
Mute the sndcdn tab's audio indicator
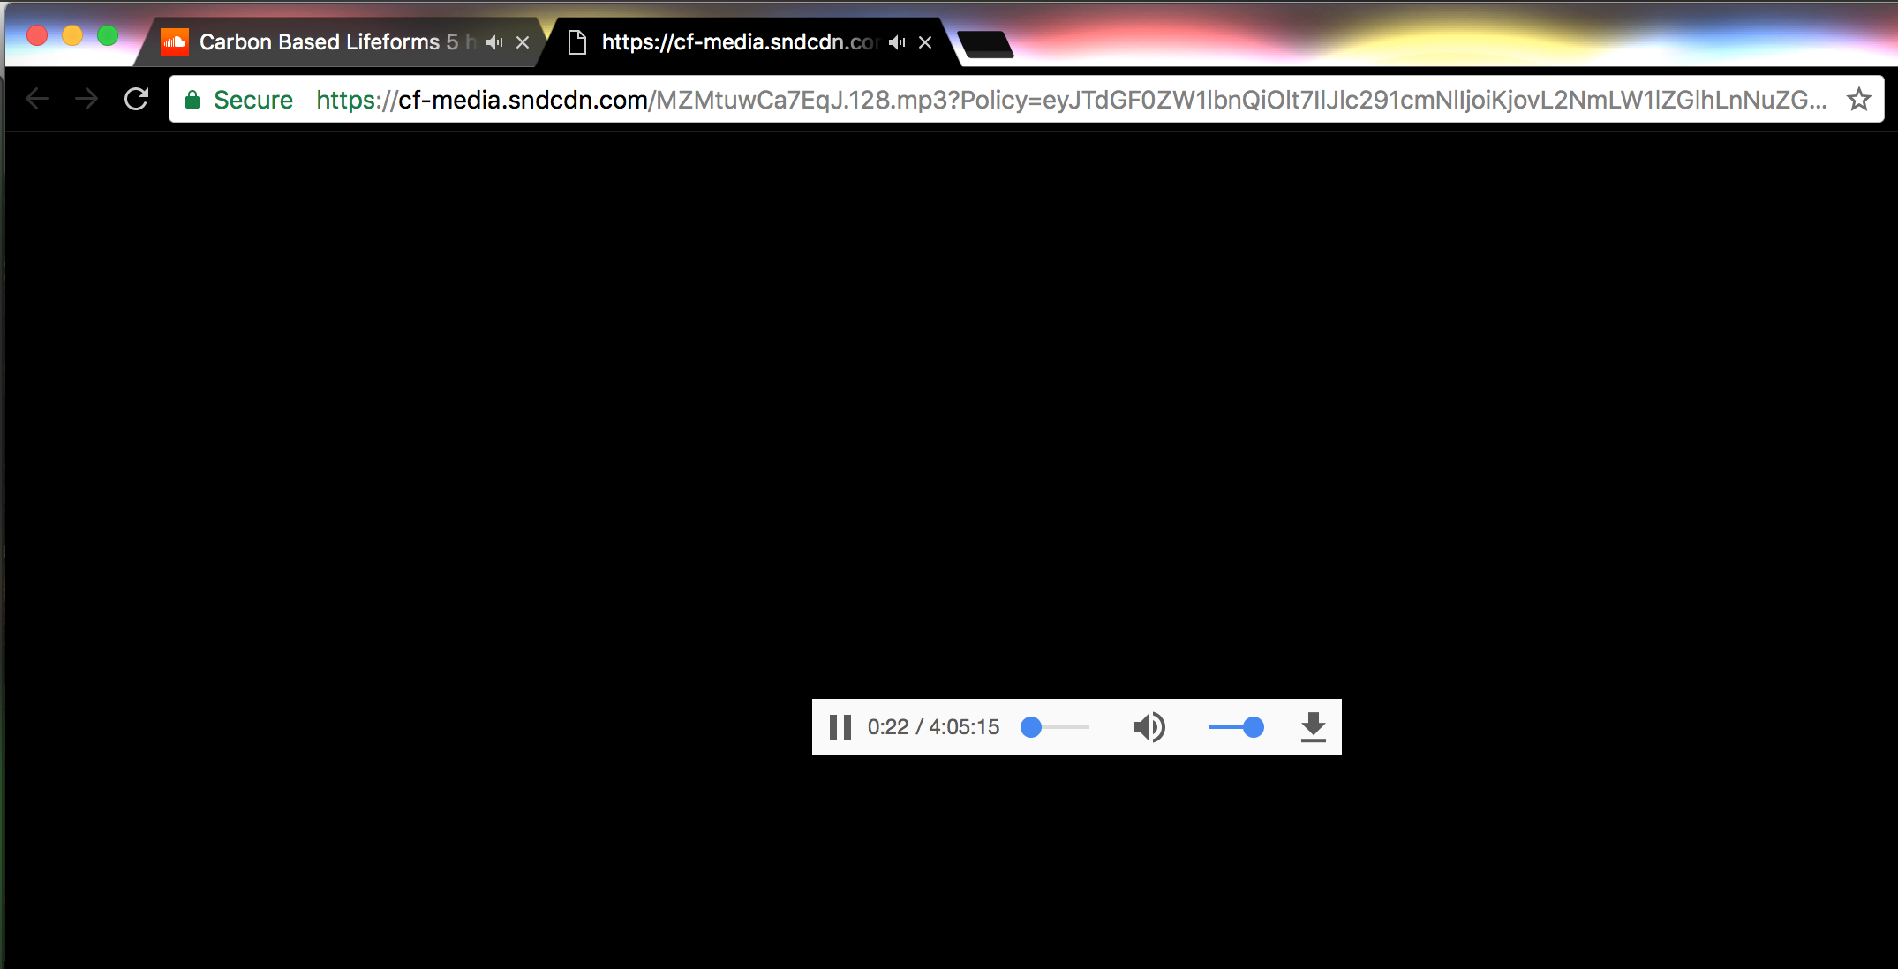(897, 42)
